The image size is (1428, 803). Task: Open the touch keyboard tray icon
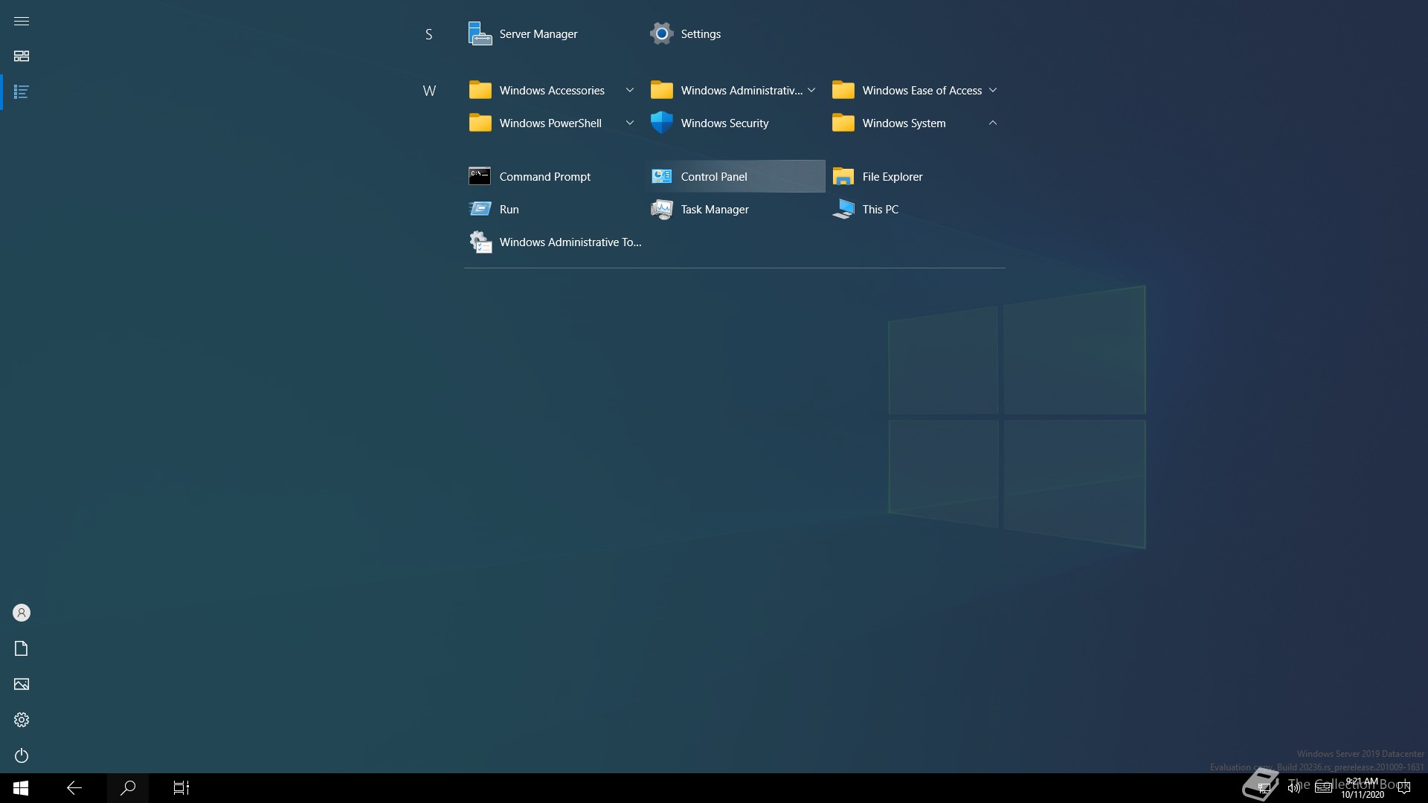click(x=1324, y=788)
